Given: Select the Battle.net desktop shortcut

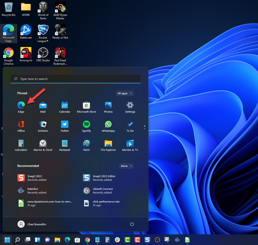Looking at the screenshot, I should (x=26, y=32).
